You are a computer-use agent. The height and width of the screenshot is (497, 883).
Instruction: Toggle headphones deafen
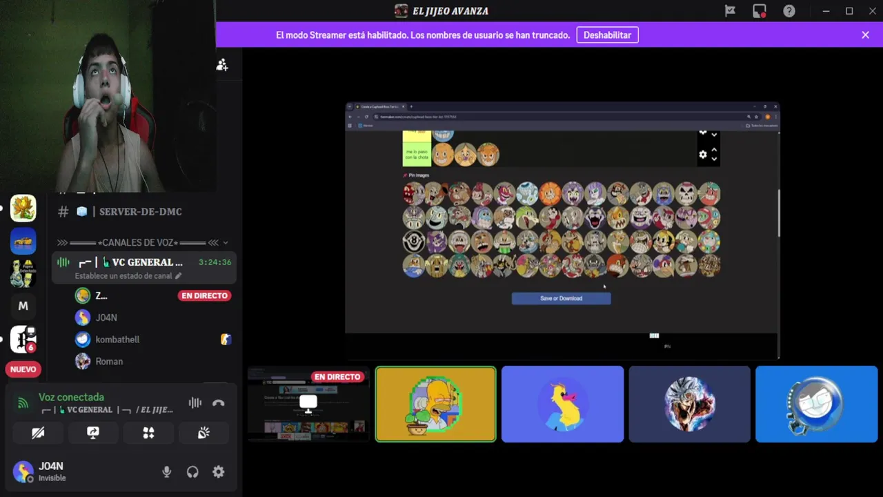tap(192, 472)
